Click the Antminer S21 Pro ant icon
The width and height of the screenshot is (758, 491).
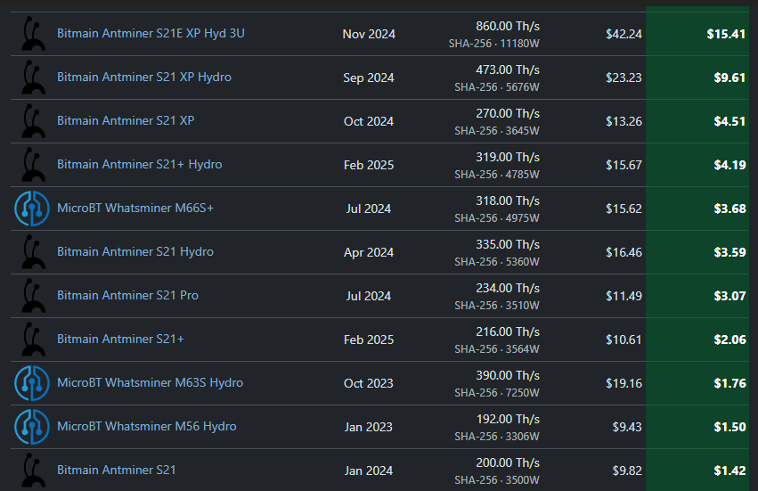point(33,296)
